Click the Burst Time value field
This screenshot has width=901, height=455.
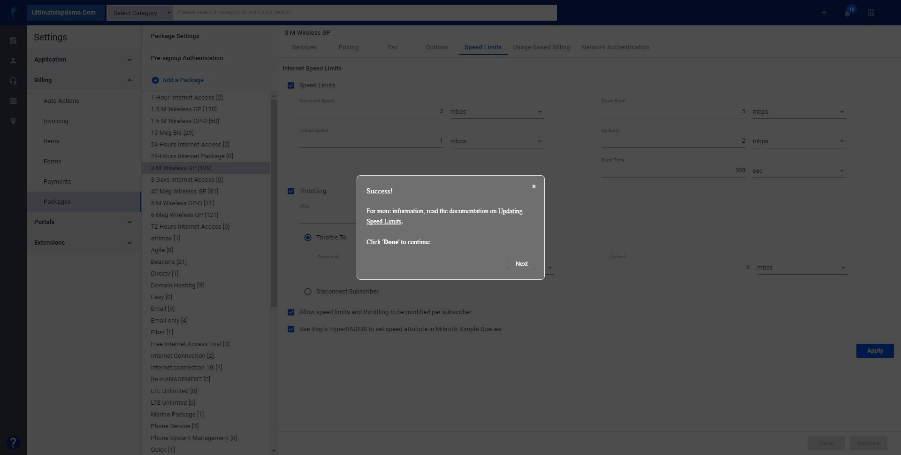coord(673,171)
